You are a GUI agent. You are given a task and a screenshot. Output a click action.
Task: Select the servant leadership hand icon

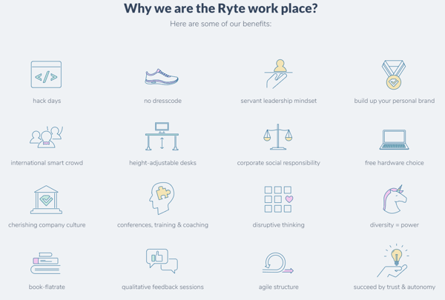click(x=278, y=74)
